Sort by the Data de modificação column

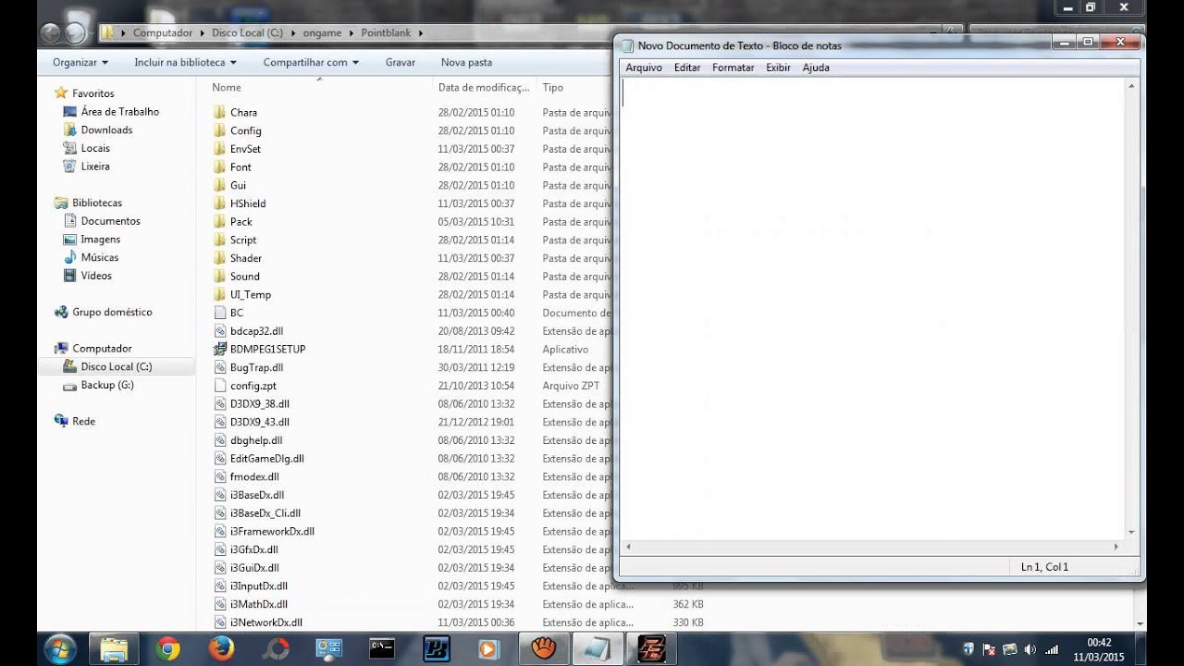pos(484,88)
